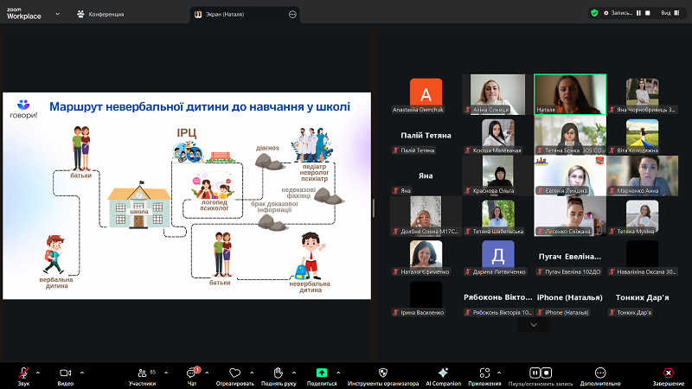692x389 pixels.
Task: Open the Участники participants panel
Action: pyautogui.click(x=142, y=372)
